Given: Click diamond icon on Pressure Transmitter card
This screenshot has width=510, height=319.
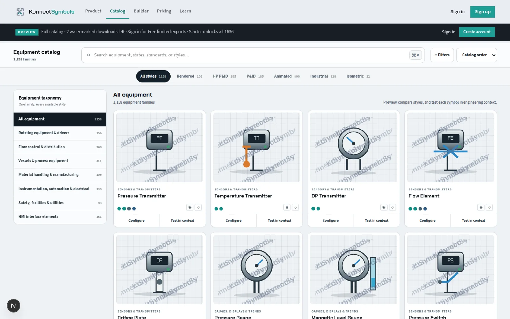Looking at the screenshot, I should 198,207.
